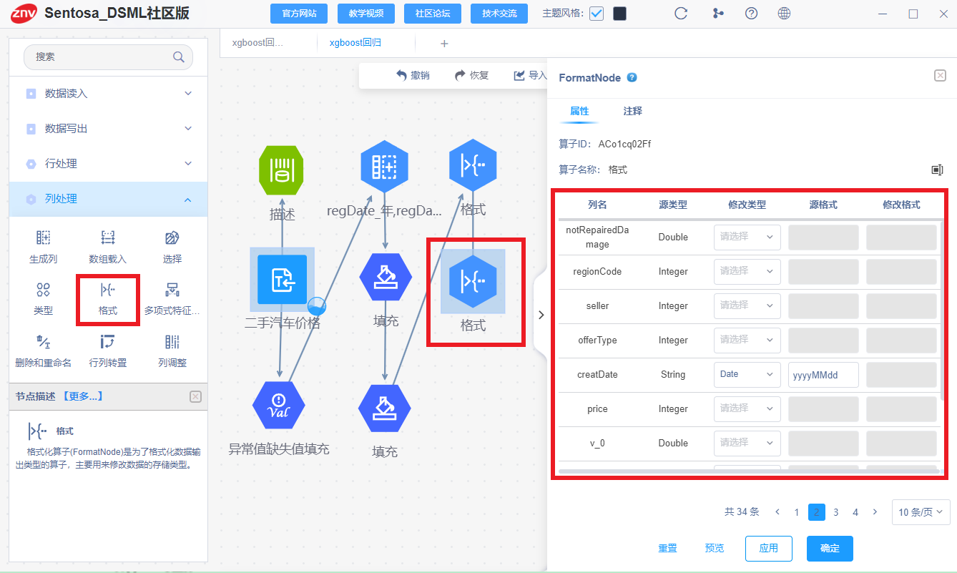Open the 更多 link in 节点描述

(x=82, y=396)
